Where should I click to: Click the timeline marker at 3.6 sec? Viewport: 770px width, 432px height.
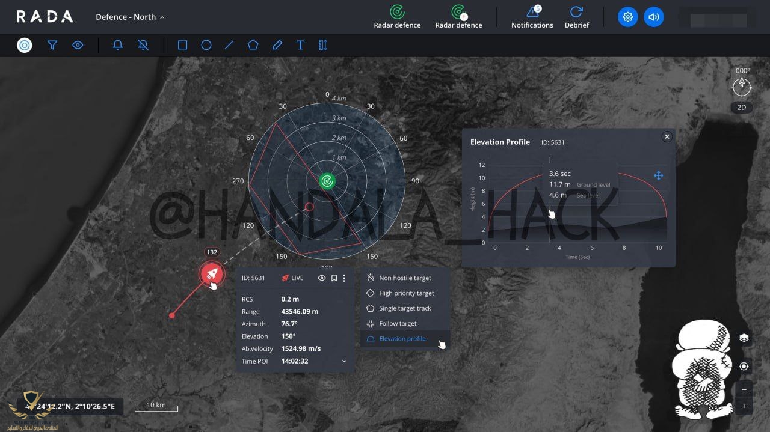click(x=549, y=201)
